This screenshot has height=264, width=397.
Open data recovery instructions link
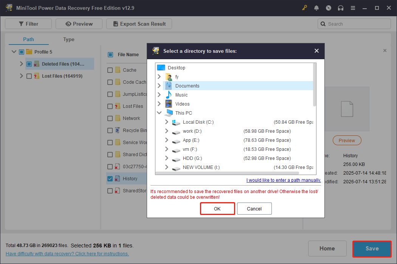click(67, 254)
